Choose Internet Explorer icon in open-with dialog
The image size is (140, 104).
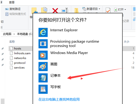click(43, 32)
